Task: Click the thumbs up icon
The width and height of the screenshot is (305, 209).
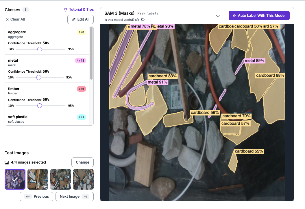Action: (137, 20)
